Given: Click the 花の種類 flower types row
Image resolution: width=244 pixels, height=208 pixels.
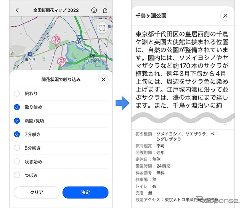Looking at the screenshot, I should [177, 136].
